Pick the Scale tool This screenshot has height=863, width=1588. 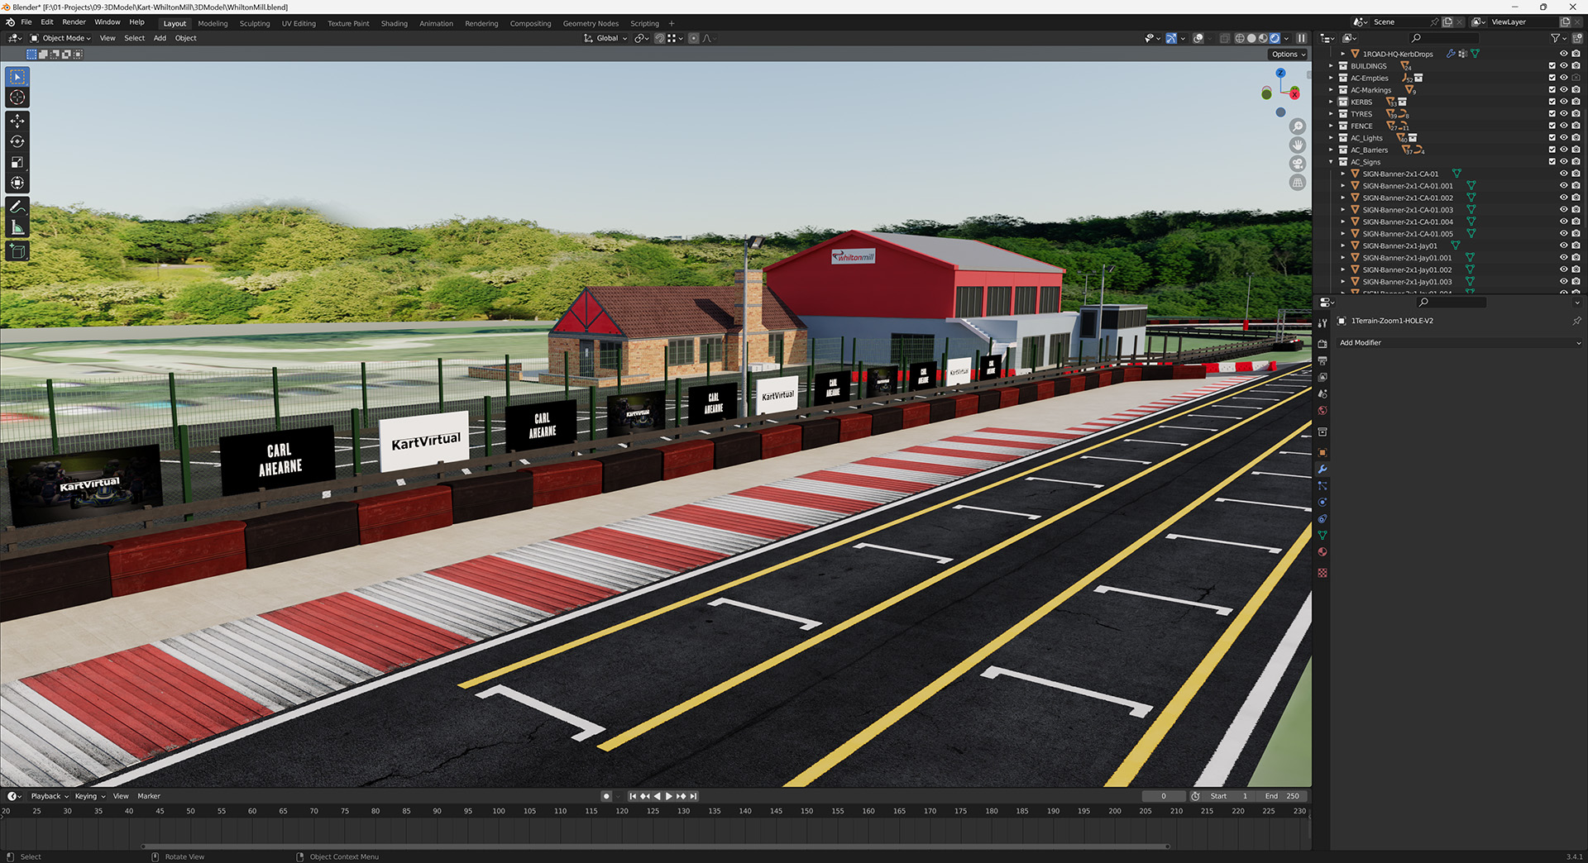tap(17, 162)
